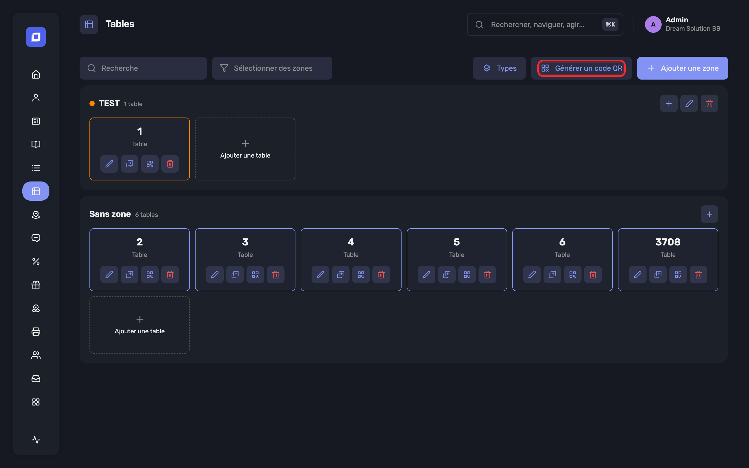The image size is (749, 468).
Task: Open the gift sidebar icon
Action: 36,285
